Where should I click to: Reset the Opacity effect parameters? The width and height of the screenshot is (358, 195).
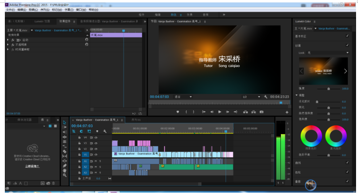[86, 45]
